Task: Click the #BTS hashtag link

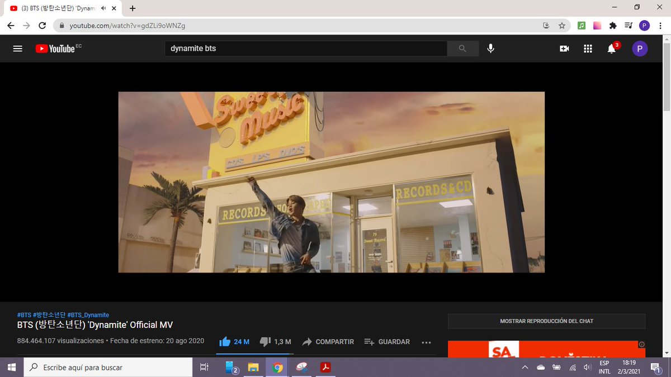Action: (x=24, y=315)
